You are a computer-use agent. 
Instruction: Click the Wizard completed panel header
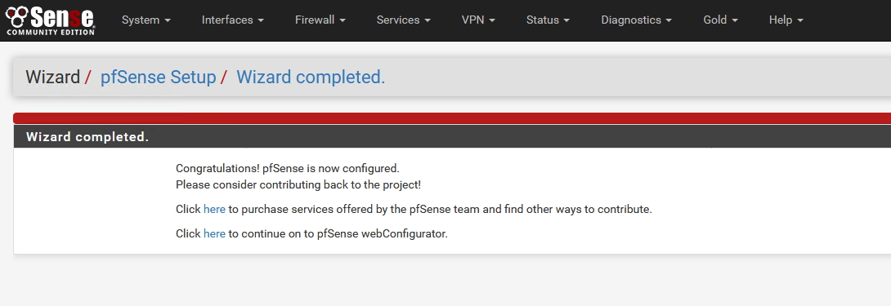452,137
